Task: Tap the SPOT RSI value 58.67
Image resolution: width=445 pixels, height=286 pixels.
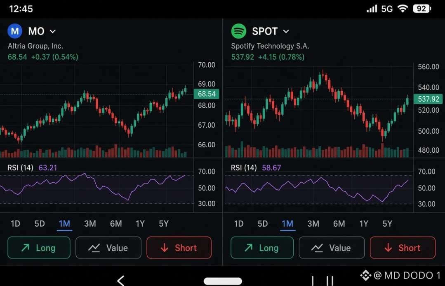Action: 271,167
